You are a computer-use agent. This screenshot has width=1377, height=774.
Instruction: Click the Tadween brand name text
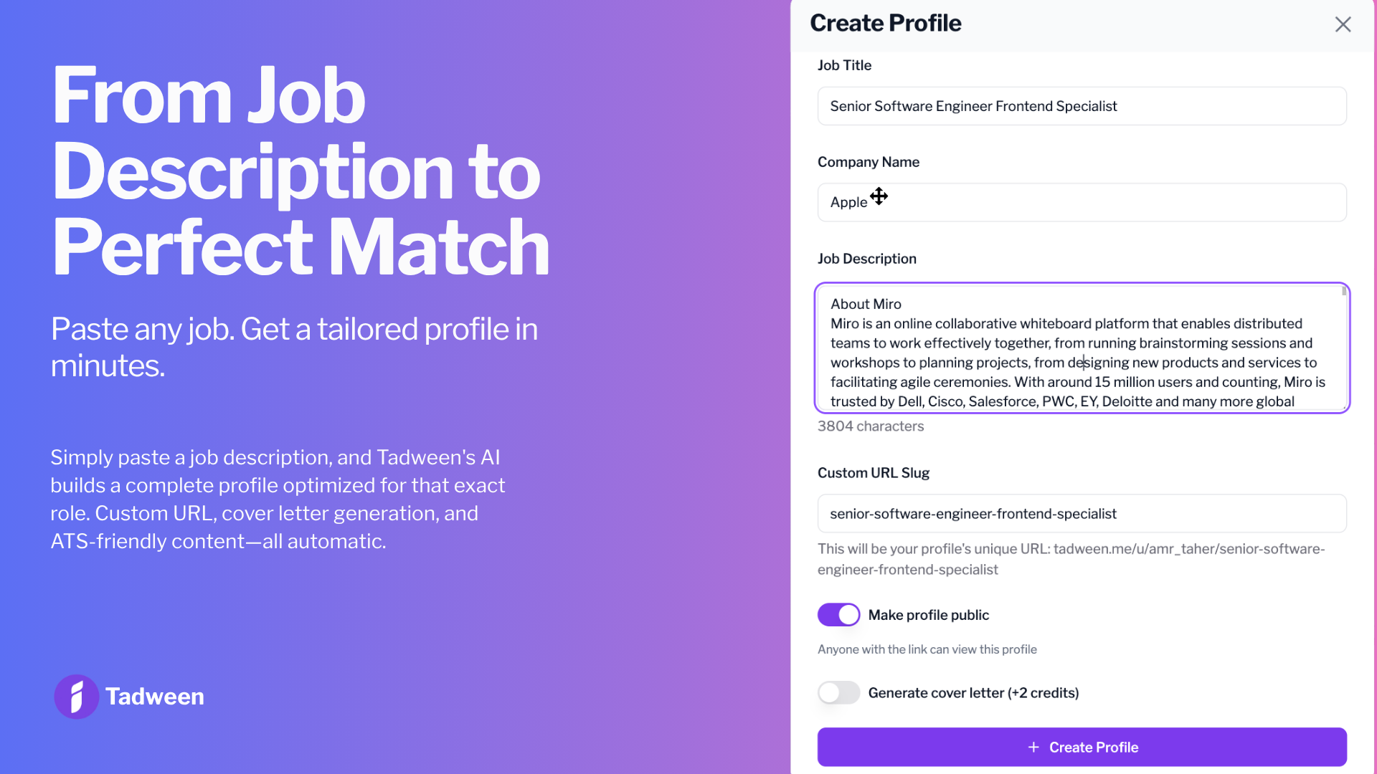[x=155, y=697]
